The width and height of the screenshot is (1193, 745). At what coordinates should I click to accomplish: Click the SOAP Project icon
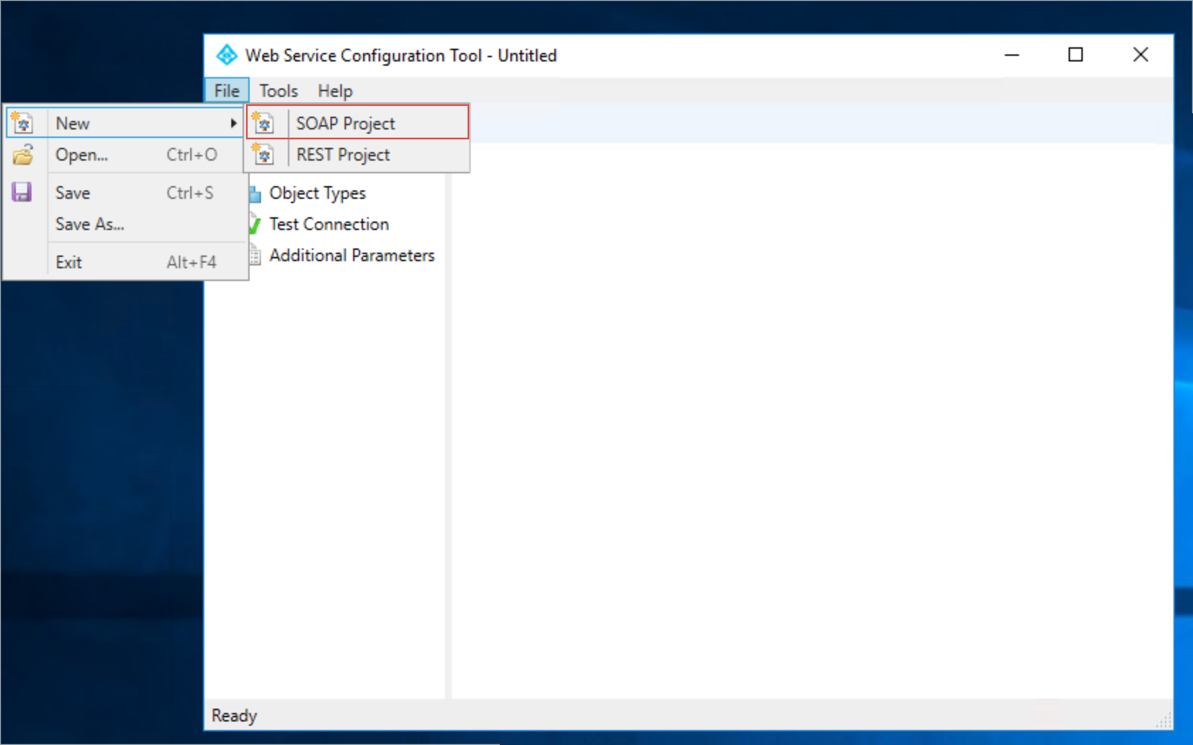[264, 123]
